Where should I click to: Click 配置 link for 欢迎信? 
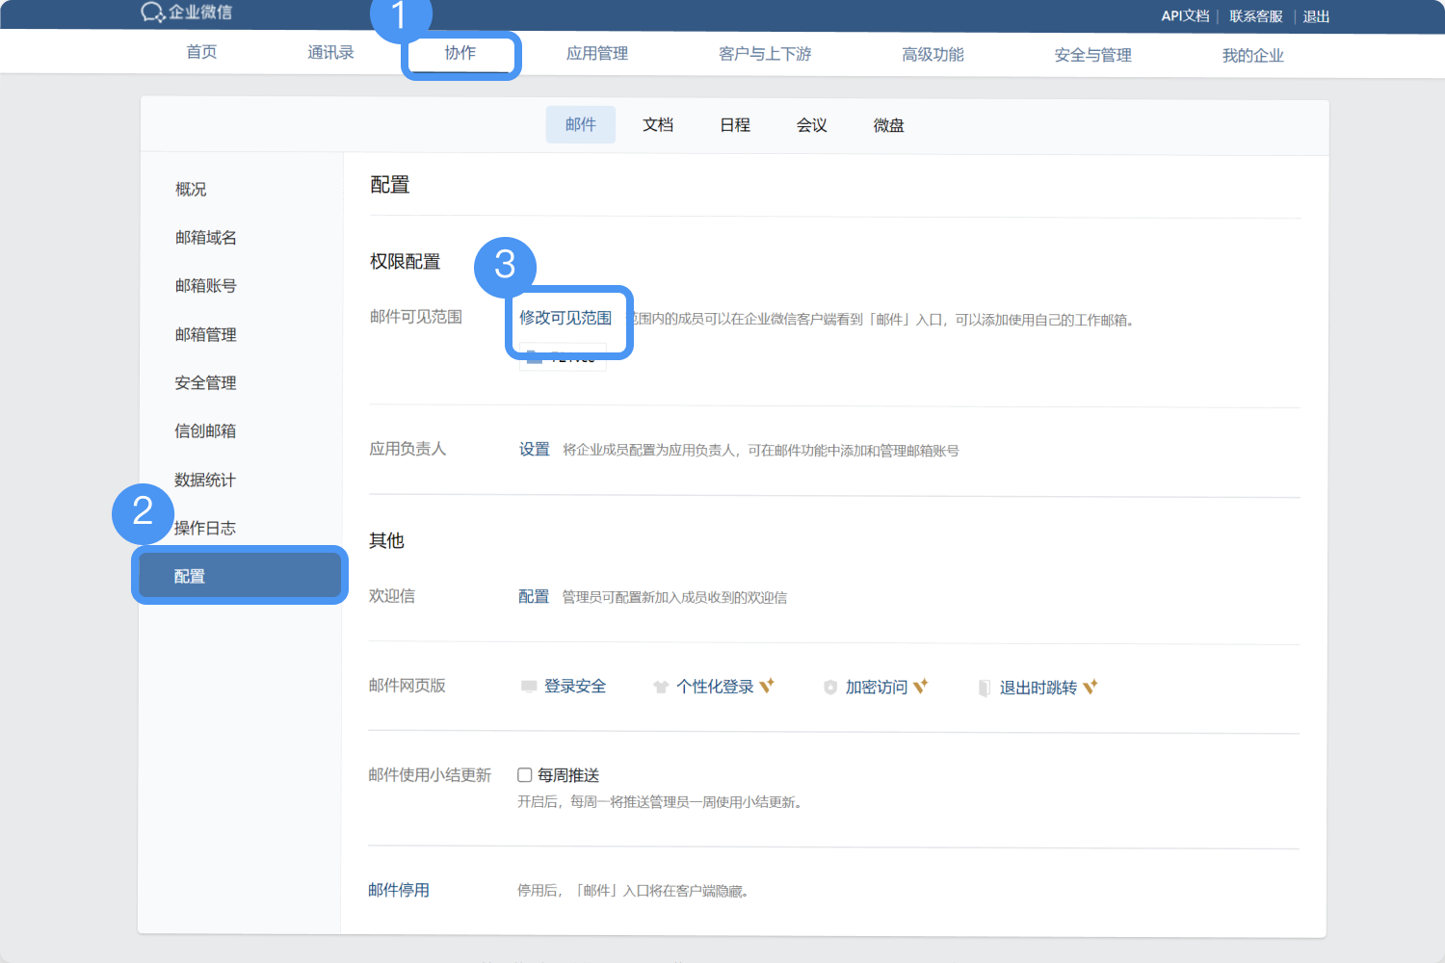tap(534, 596)
